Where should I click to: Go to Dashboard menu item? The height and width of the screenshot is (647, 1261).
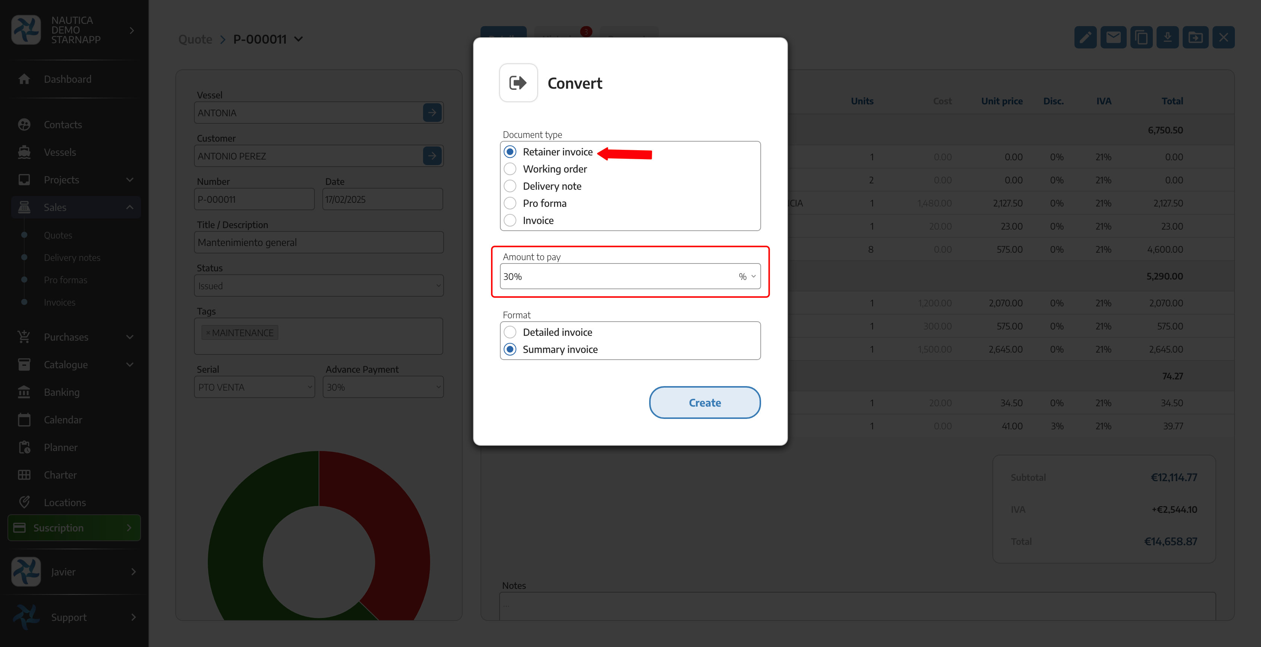point(68,79)
